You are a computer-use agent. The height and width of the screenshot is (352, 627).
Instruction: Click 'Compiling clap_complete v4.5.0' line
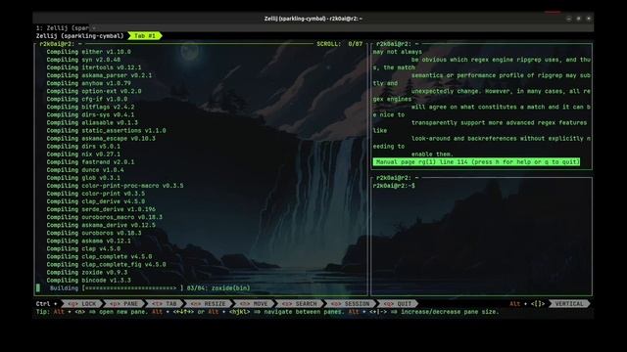(x=99, y=256)
